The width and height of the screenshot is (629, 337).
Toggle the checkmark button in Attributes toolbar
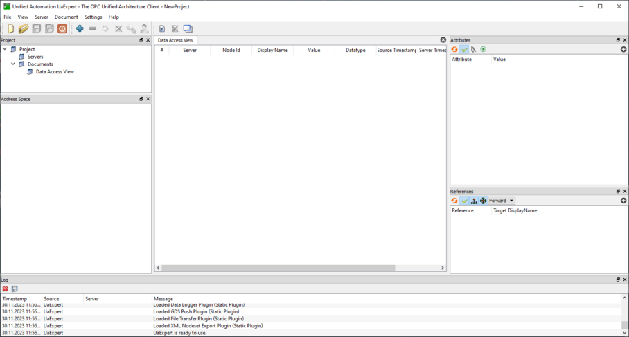pyautogui.click(x=464, y=50)
